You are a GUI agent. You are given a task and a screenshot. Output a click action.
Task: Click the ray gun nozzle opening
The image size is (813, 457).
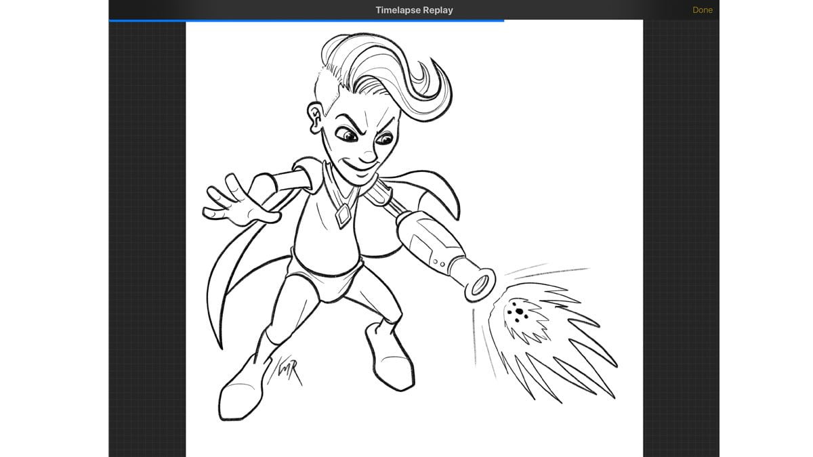pyautogui.click(x=480, y=284)
